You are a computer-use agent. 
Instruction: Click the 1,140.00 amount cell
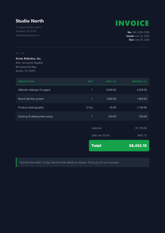[142, 108]
